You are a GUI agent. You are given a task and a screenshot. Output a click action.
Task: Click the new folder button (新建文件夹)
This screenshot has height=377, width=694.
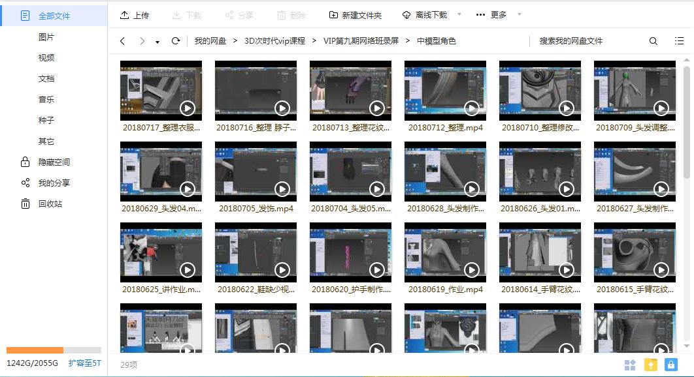(x=355, y=15)
